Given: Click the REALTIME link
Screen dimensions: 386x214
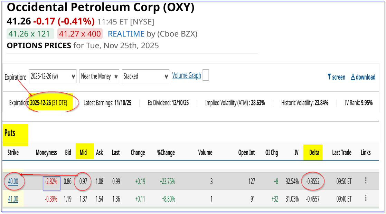Looking at the screenshot, I should (126, 34).
